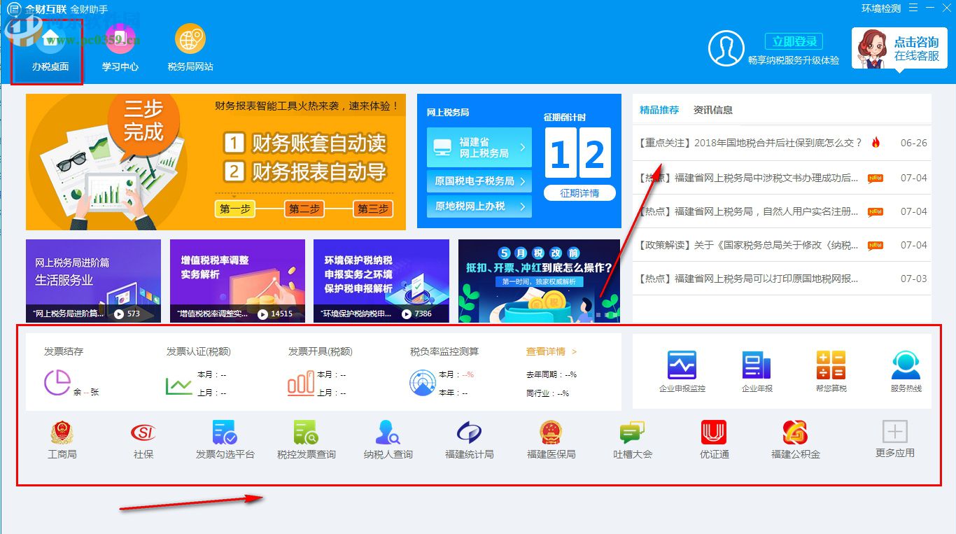
Task: Open the 优证通 icon
Action: click(714, 433)
